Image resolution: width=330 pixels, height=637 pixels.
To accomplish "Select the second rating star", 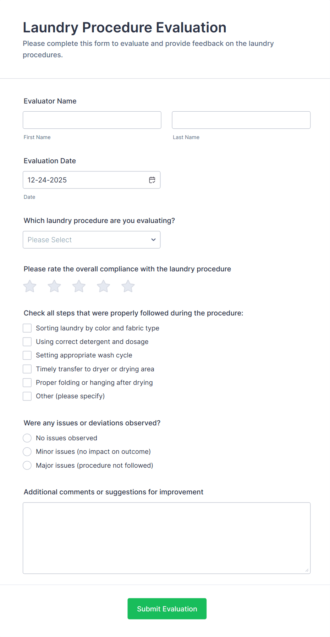I will click(54, 286).
